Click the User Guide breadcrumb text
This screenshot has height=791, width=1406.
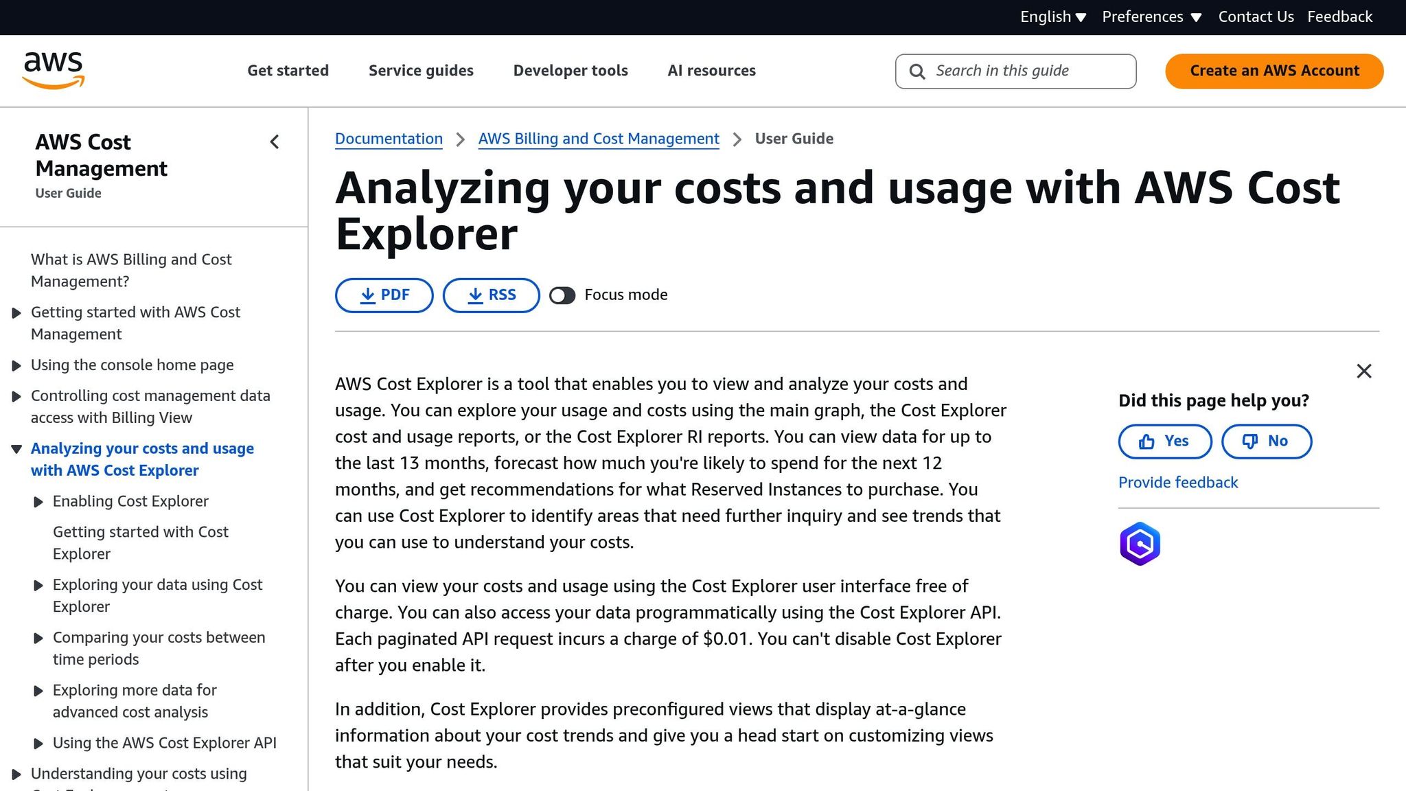pos(794,139)
